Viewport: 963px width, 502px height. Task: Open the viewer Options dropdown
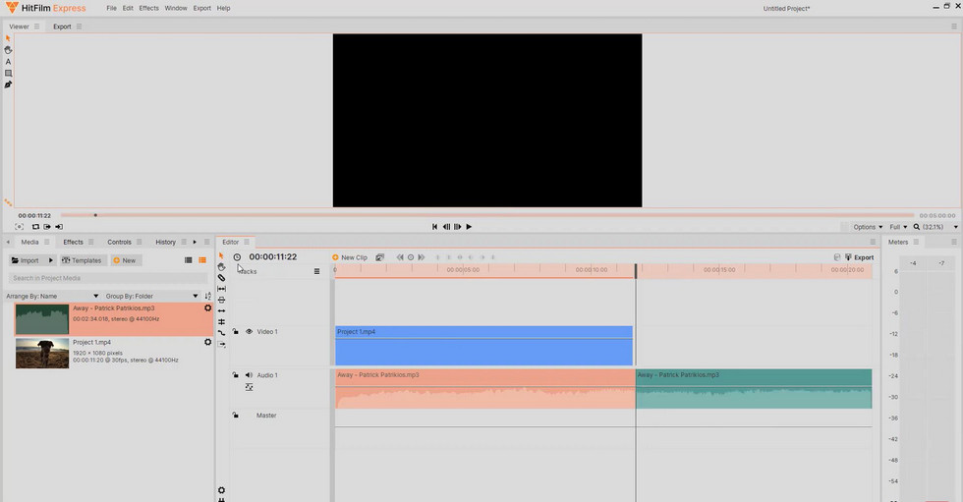(x=868, y=227)
